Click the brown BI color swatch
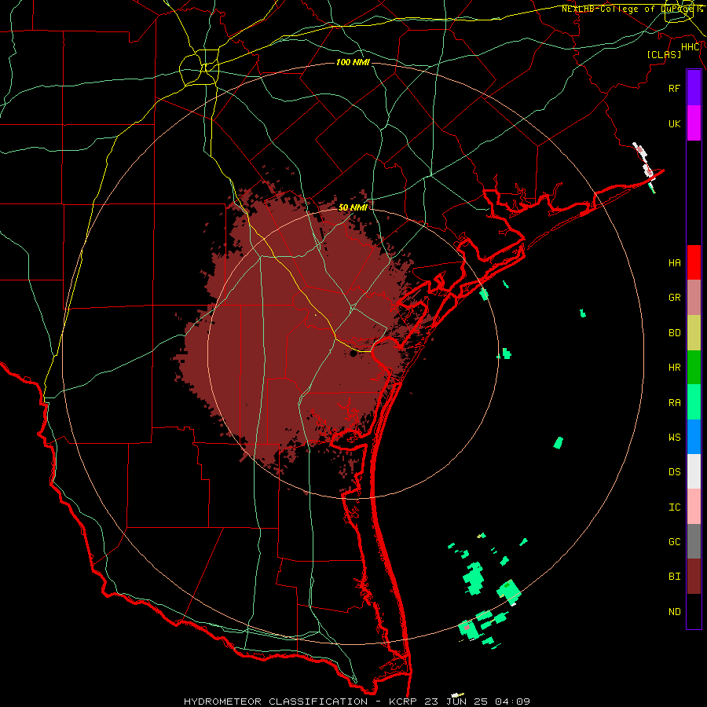Image resolution: width=707 pixels, height=707 pixels. coord(694,577)
